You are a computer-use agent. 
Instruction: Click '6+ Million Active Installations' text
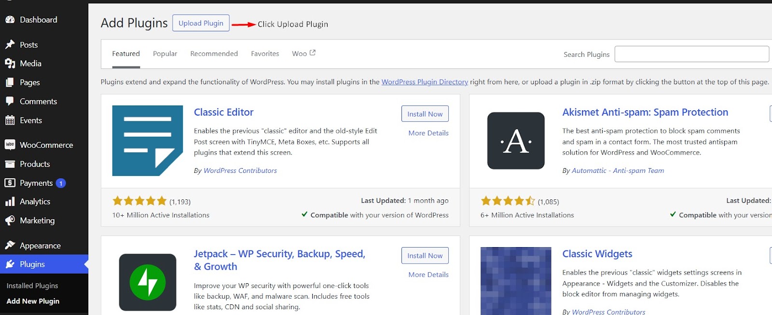point(527,215)
